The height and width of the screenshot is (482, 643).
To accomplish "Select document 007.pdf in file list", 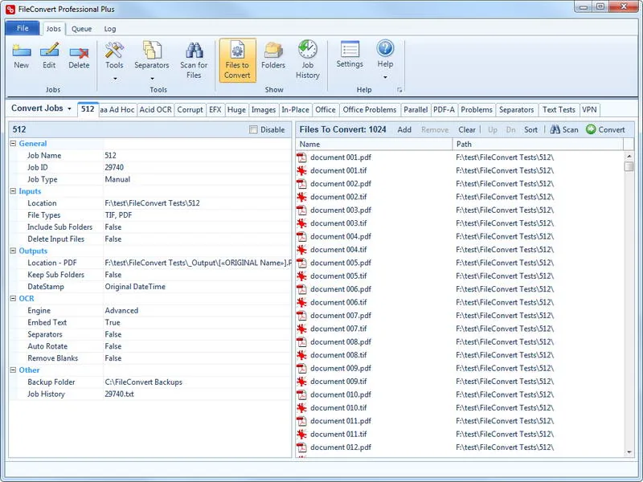I will (340, 315).
